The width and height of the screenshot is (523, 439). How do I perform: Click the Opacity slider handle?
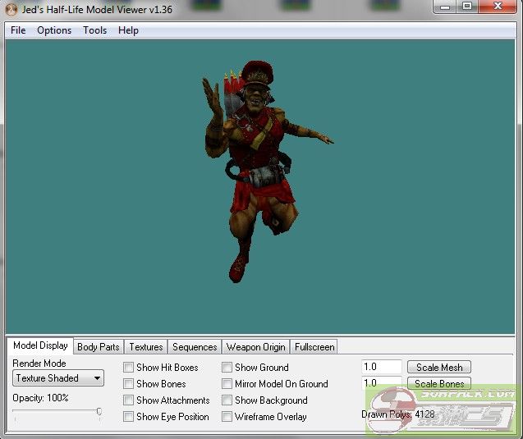[x=99, y=412]
